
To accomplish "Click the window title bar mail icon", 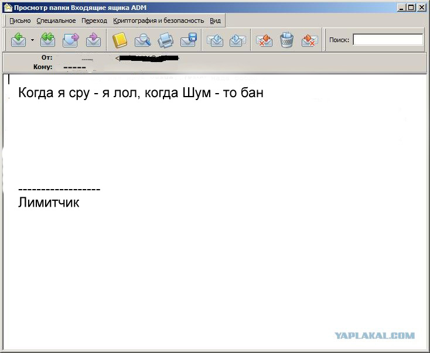I will (8, 8).
